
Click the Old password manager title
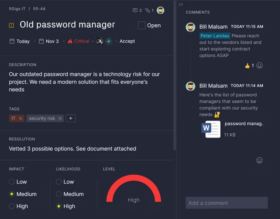pos(67,25)
